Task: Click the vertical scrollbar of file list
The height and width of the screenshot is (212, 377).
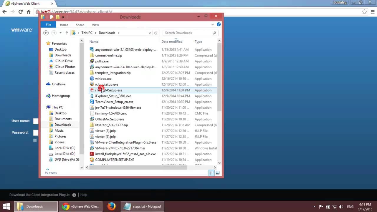Action: [219, 77]
